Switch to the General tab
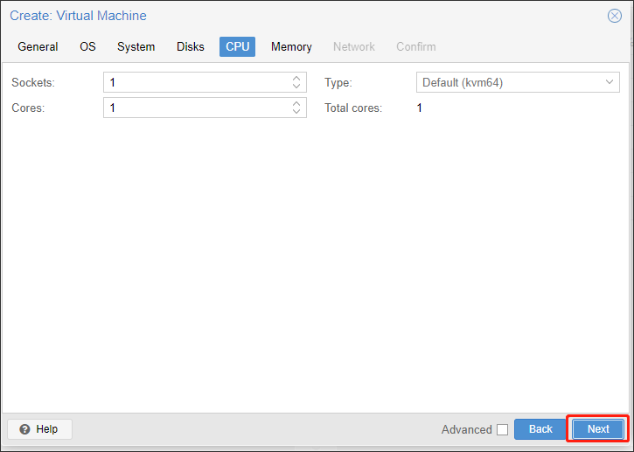 (38, 46)
